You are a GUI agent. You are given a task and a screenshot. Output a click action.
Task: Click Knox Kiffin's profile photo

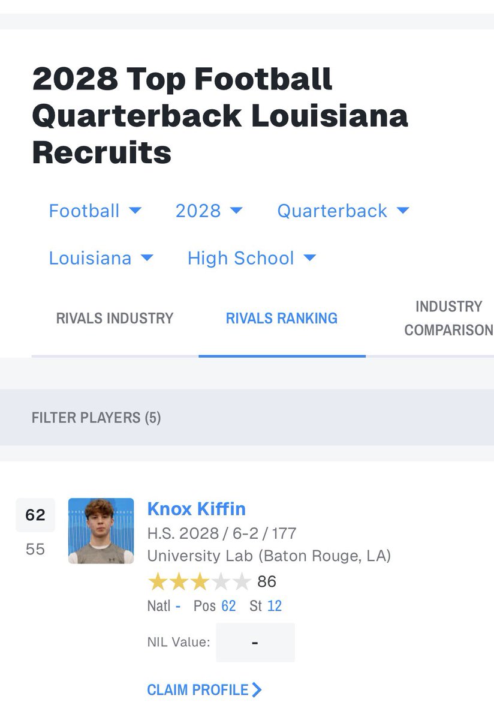pos(101,530)
